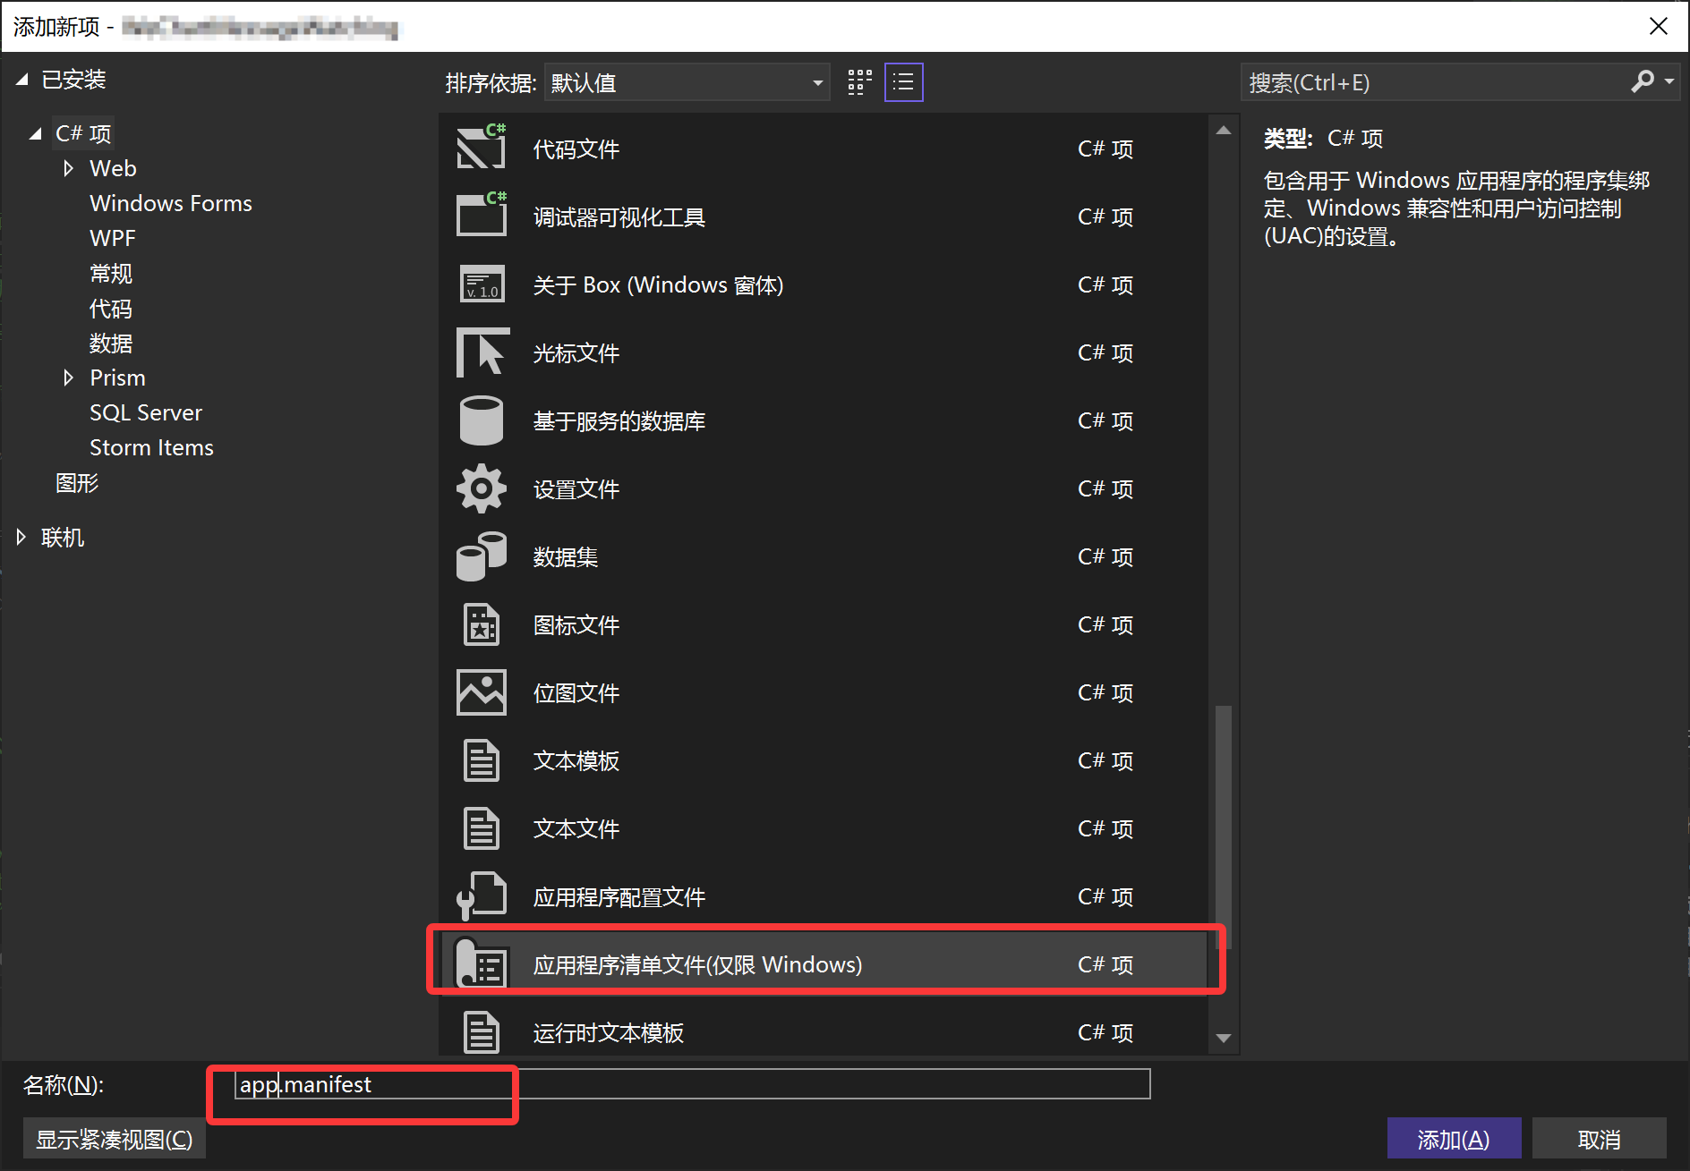Select the Storm Items category
The height and width of the screenshot is (1171, 1690).
tap(152, 447)
